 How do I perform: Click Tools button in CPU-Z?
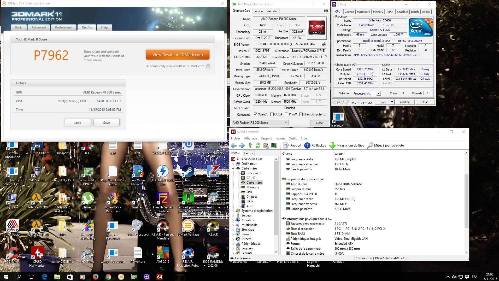[382, 102]
